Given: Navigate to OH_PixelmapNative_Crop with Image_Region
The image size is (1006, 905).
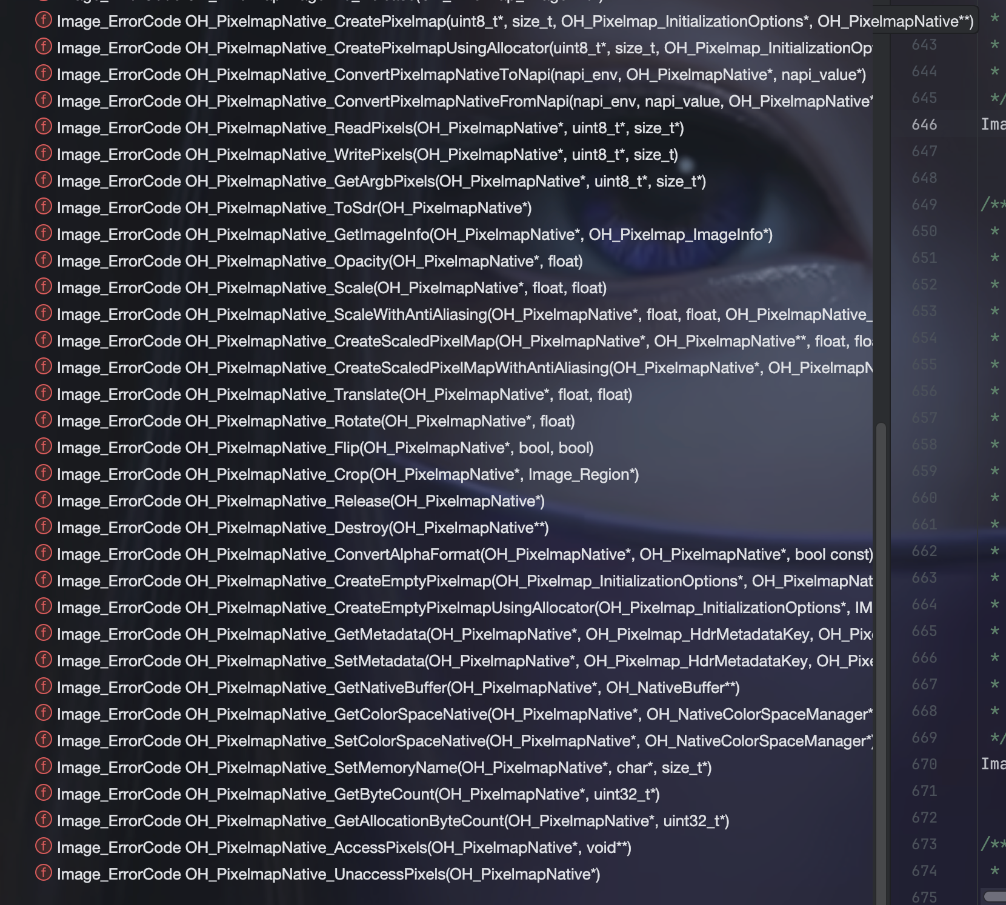Looking at the screenshot, I should tap(348, 474).
